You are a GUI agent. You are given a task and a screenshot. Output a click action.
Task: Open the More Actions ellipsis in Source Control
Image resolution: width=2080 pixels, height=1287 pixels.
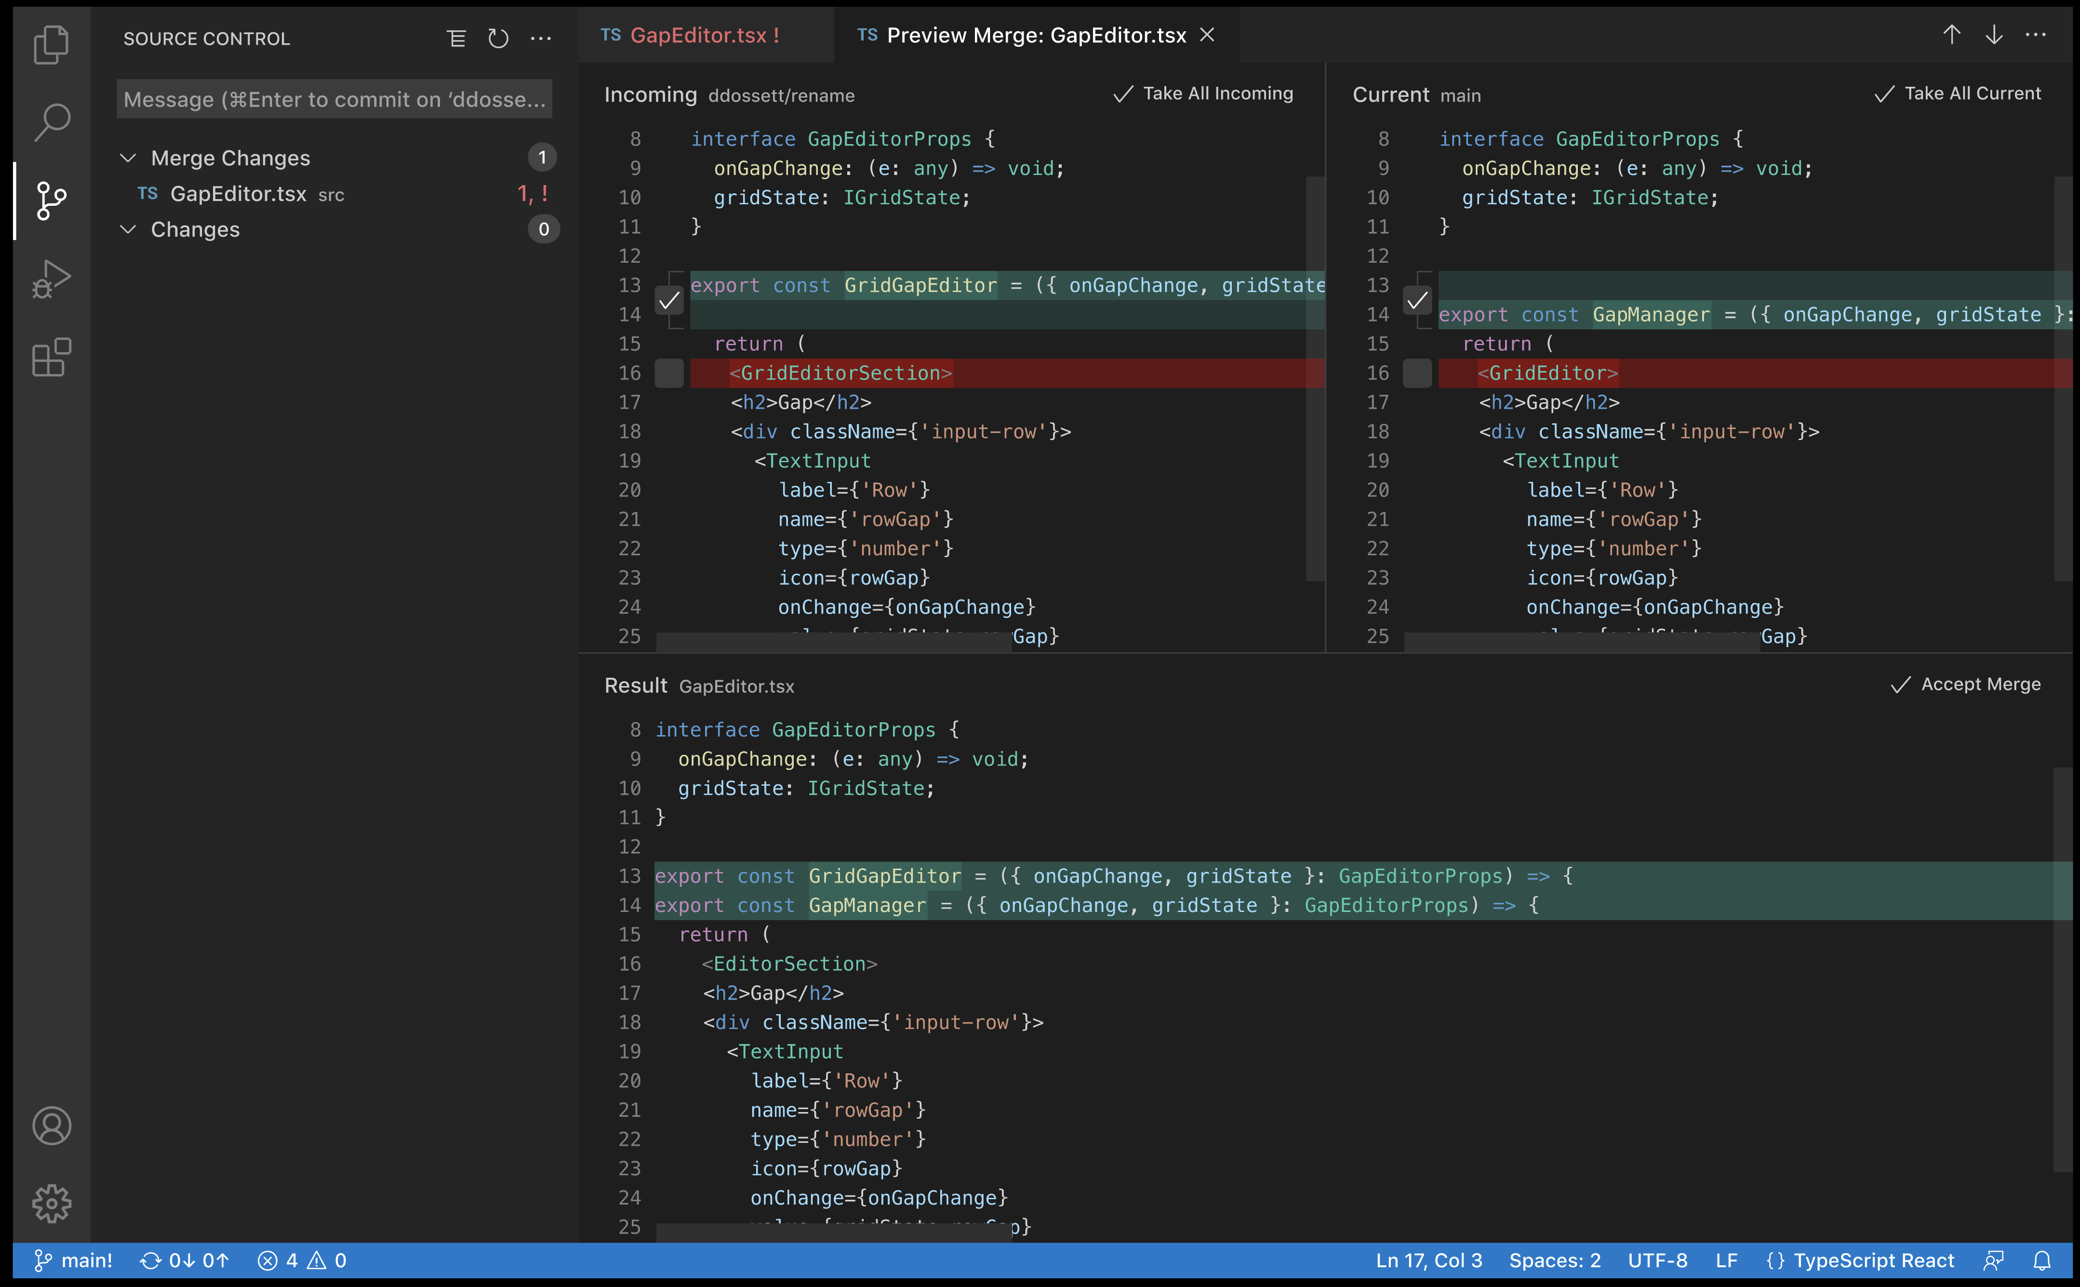click(x=541, y=38)
